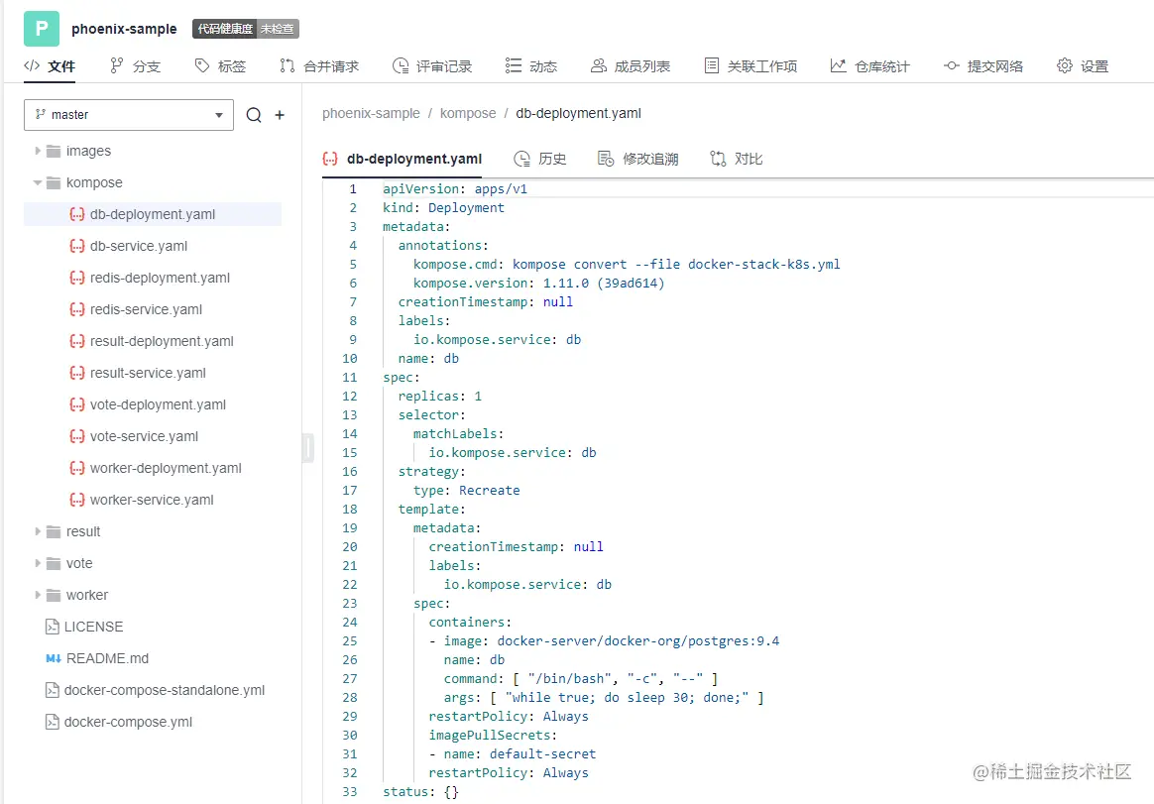This screenshot has width=1154, height=804.
Task: Open worker-service.yaml file
Action: click(x=152, y=500)
